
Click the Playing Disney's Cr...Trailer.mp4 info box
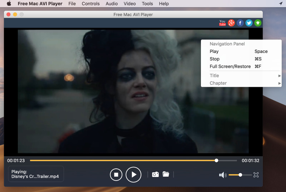tap(36, 174)
